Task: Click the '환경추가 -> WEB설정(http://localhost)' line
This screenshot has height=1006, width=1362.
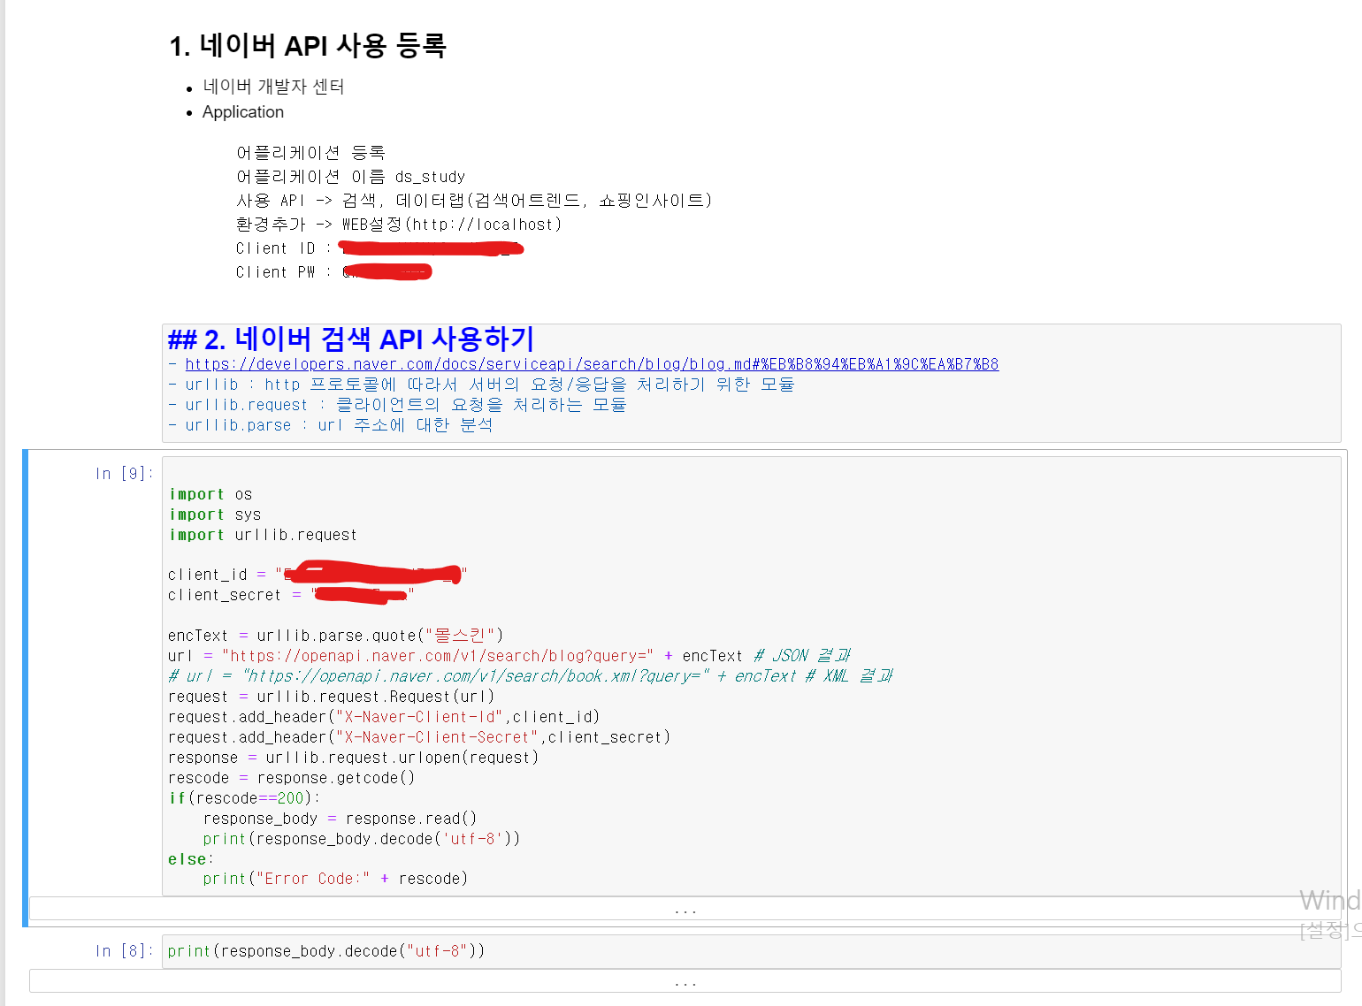Action: (x=399, y=225)
